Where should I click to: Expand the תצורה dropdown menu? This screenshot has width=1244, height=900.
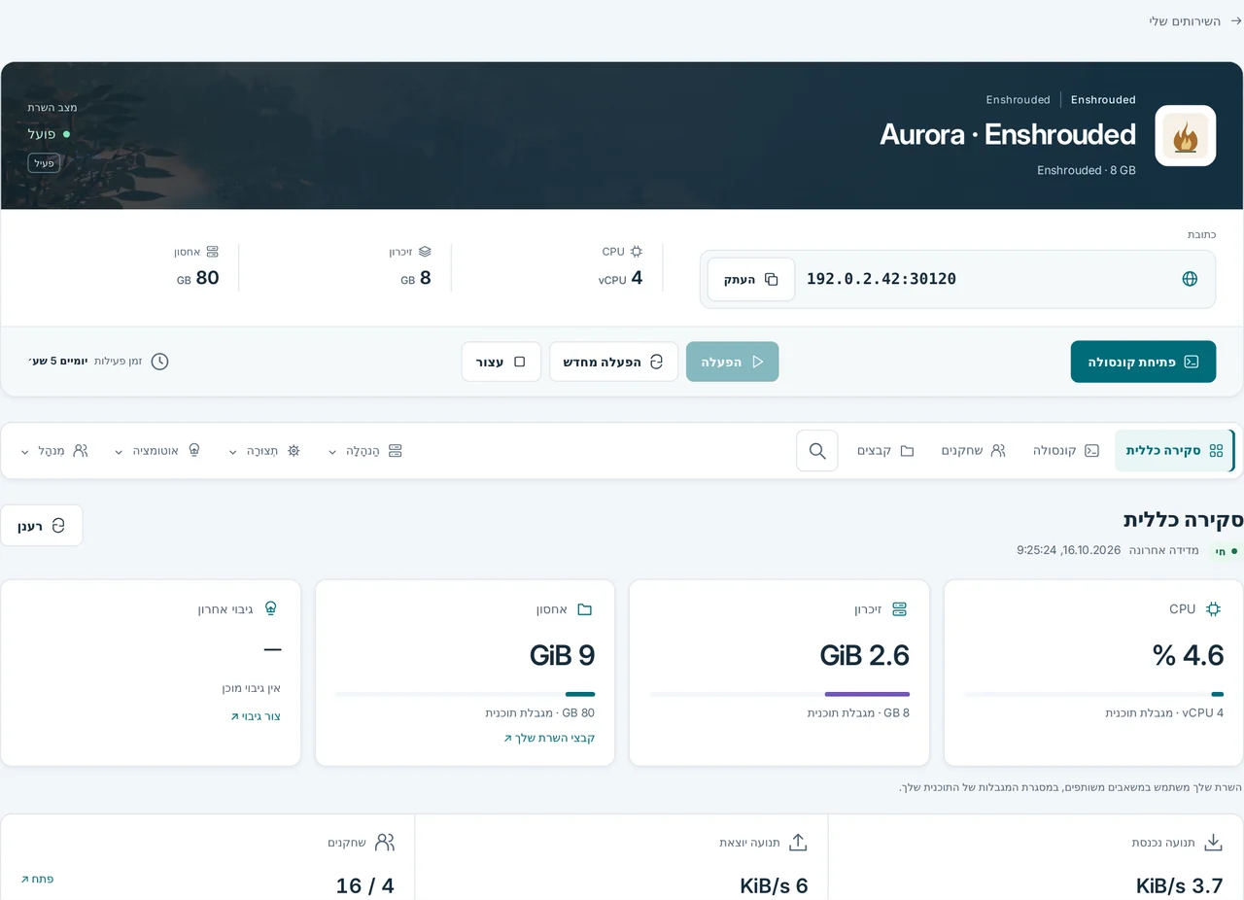(x=264, y=451)
